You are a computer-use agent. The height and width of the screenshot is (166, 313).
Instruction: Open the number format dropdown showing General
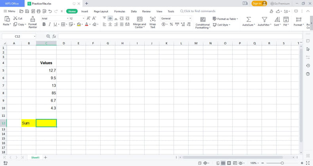click(190, 19)
